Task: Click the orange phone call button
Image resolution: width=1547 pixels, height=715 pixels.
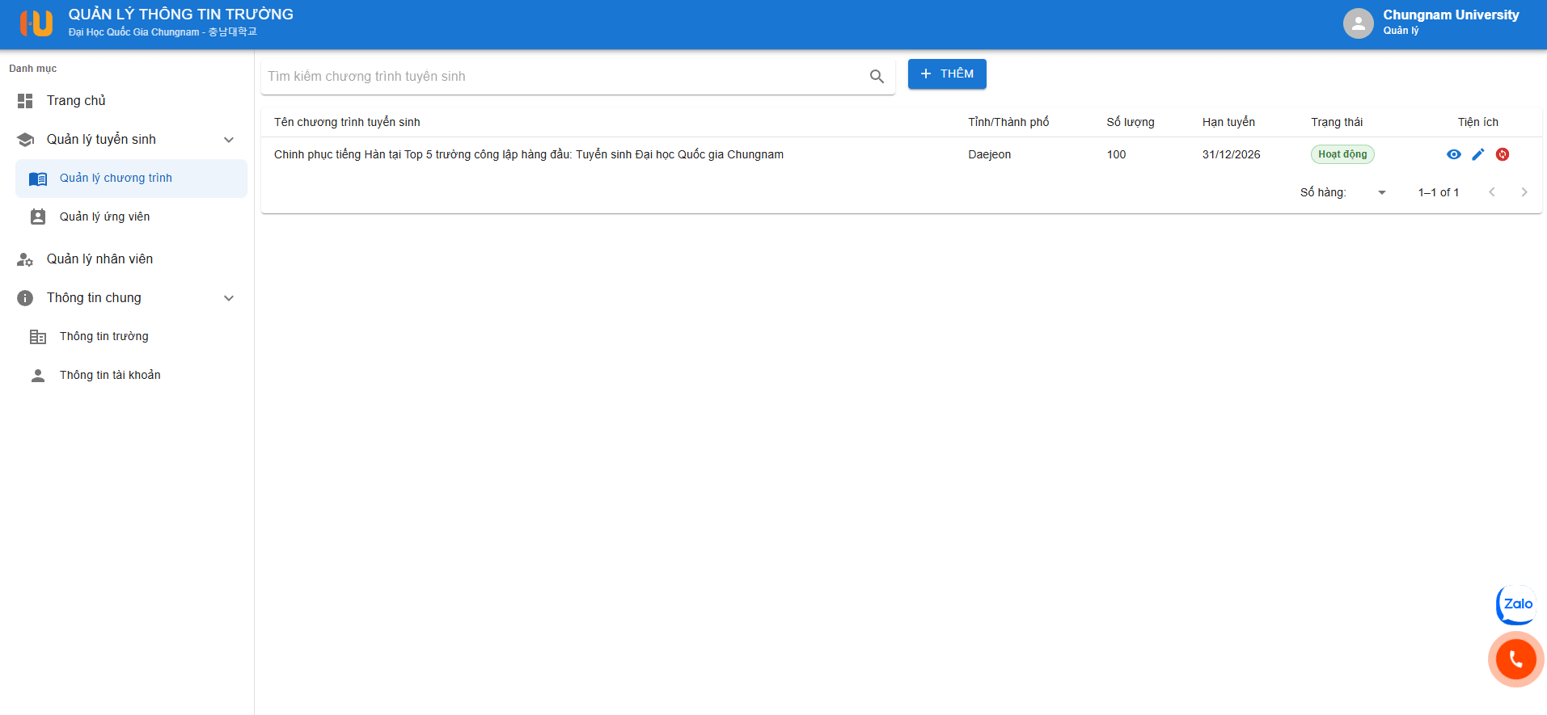Action: point(1515,659)
